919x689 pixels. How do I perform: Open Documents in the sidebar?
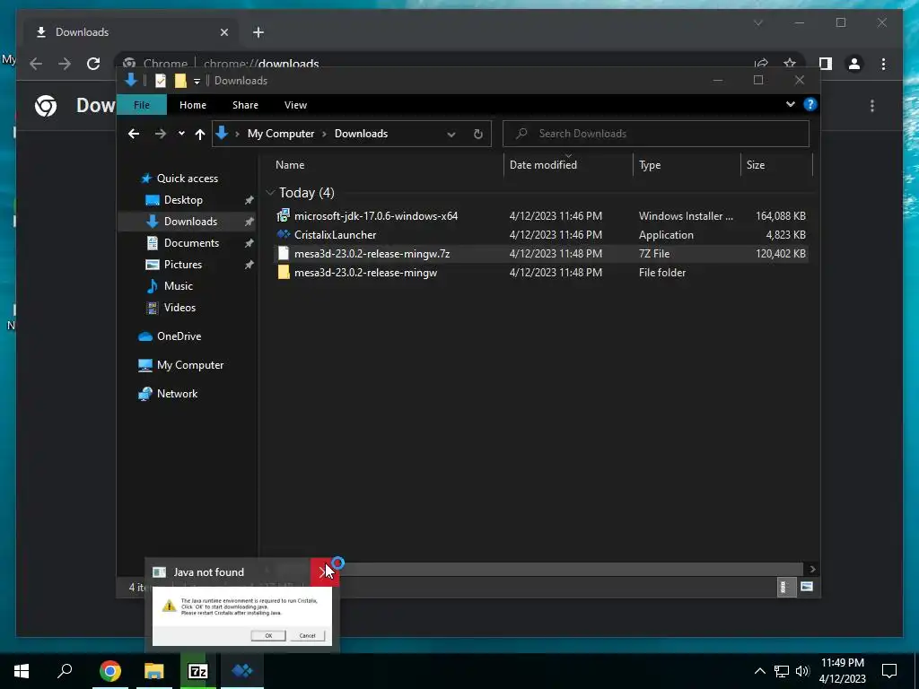[191, 242]
